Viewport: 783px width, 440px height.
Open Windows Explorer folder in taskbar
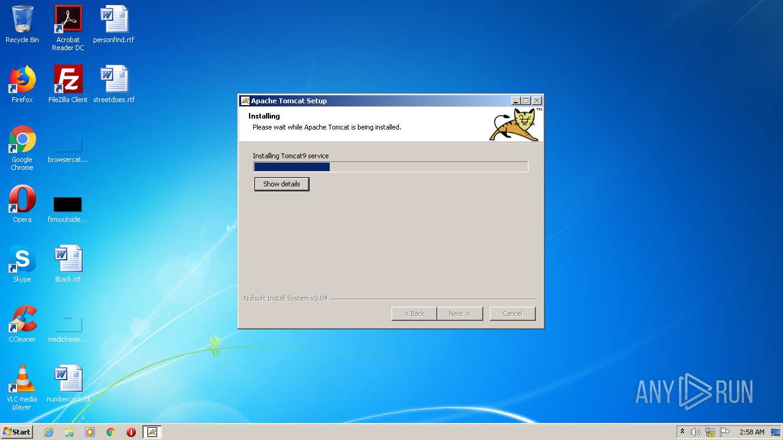(69, 432)
